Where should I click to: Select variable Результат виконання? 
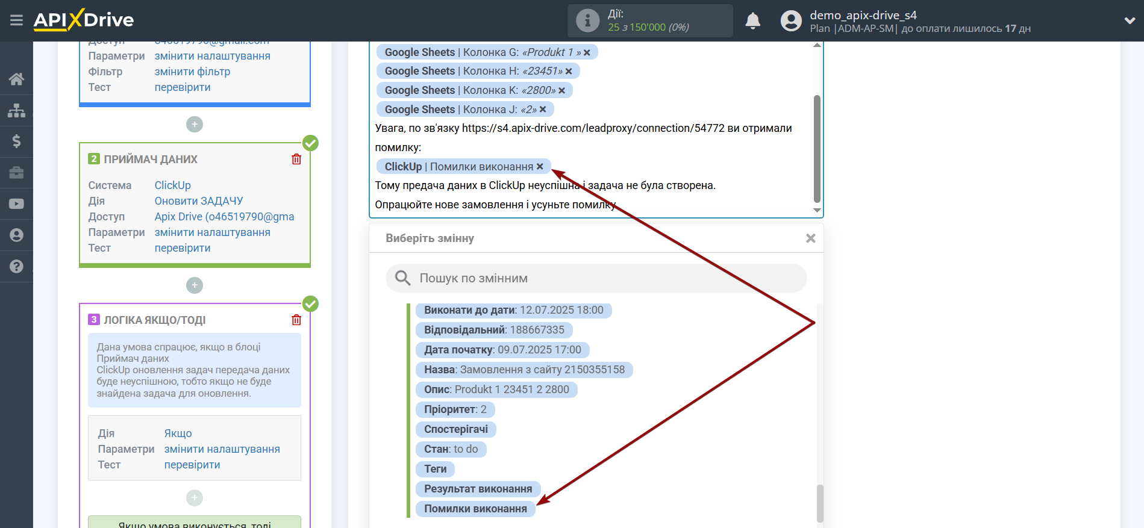478,489
